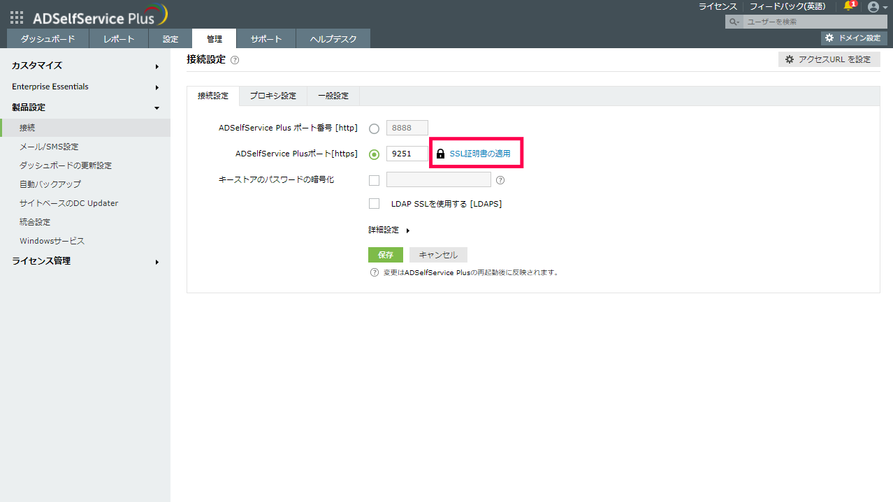Switch to the 設定 tab
The height and width of the screenshot is (502, 893).
(x=170, y=39)
